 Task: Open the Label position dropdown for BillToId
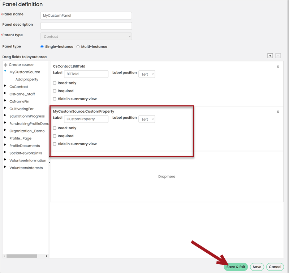point(147,74)
